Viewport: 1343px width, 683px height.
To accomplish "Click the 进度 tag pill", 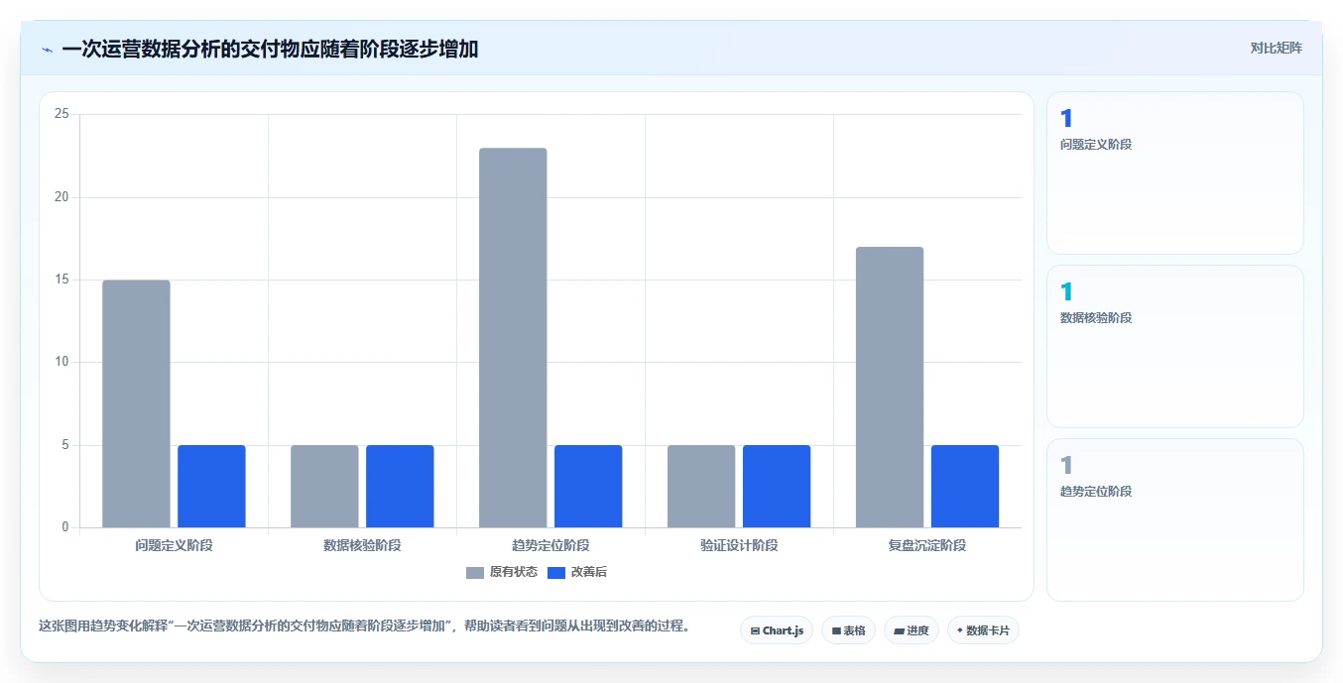I will click(x=912, y=630).
